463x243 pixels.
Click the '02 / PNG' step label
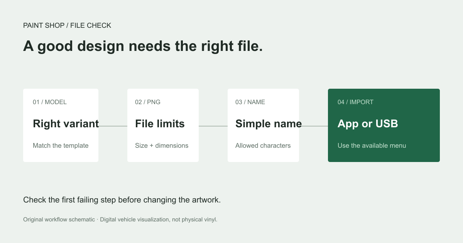click(148, 102)
